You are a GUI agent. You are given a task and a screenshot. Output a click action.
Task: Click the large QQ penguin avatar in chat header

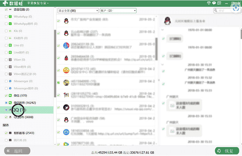point(167,21)
